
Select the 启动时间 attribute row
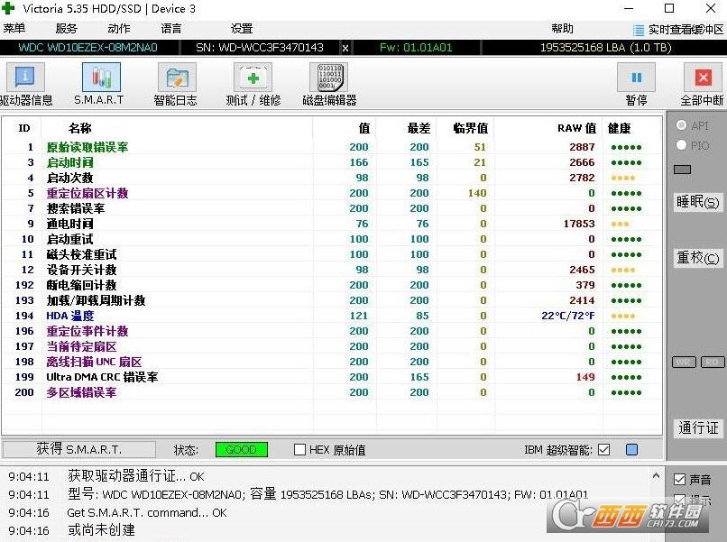332,162
